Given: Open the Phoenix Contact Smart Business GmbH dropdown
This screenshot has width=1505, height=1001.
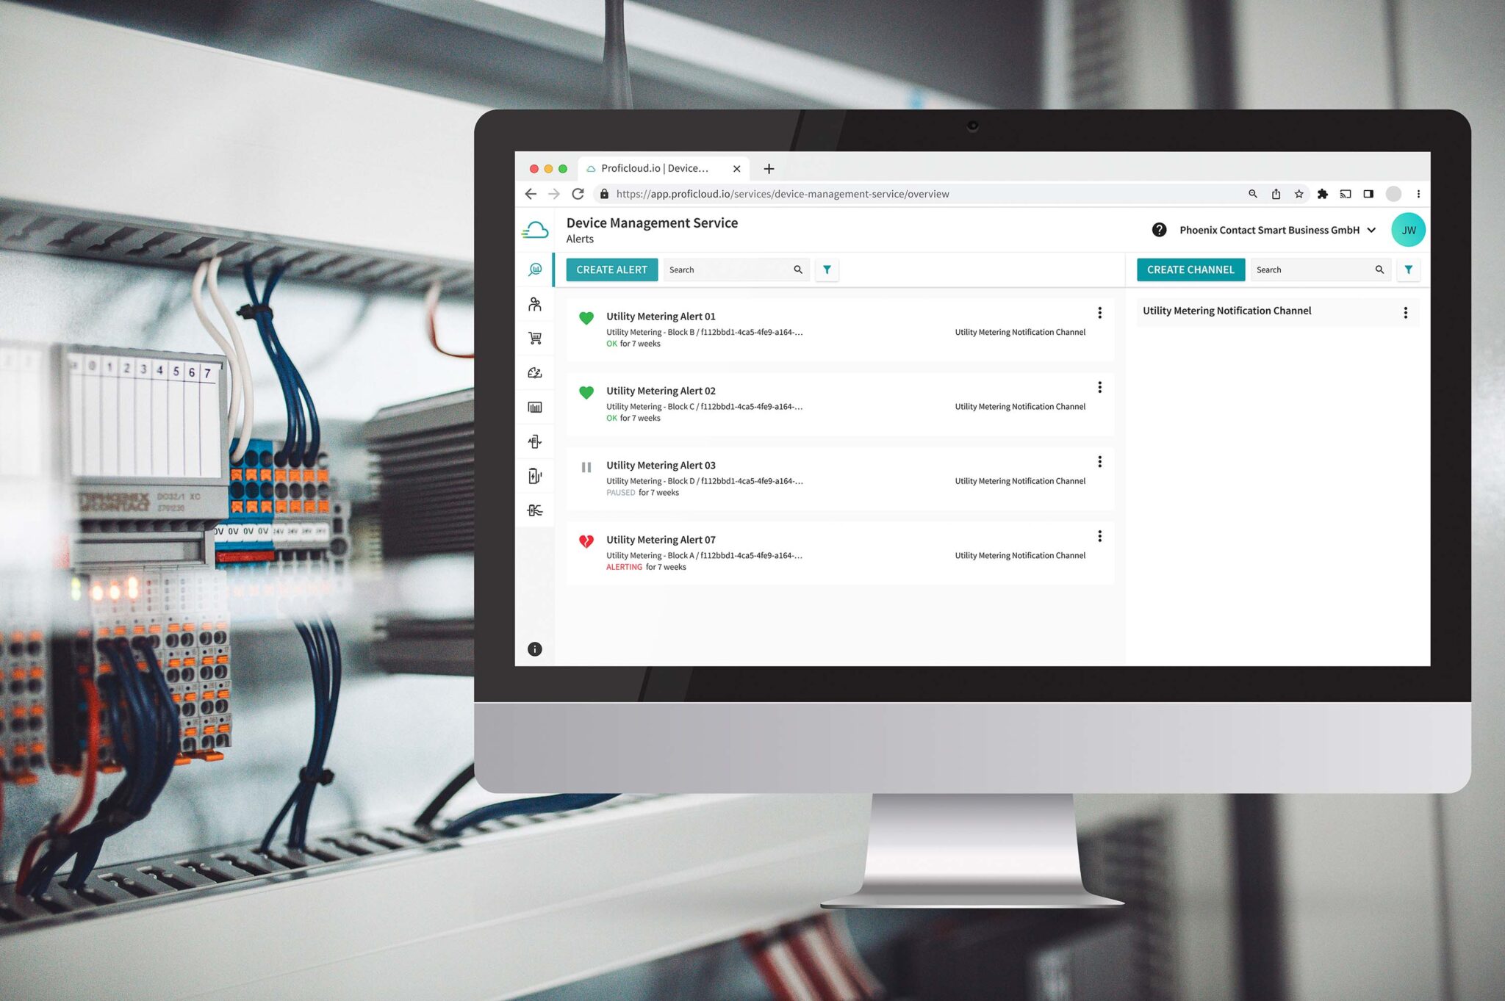Looking at the screenshot, I should point(1276,230).
